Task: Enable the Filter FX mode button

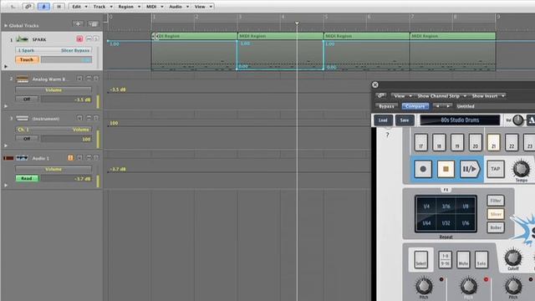Action: click(496, 201)
